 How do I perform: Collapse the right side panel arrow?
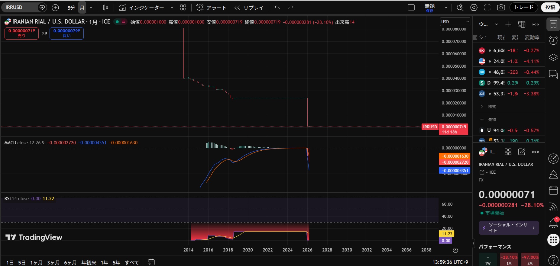click(473, 243)
